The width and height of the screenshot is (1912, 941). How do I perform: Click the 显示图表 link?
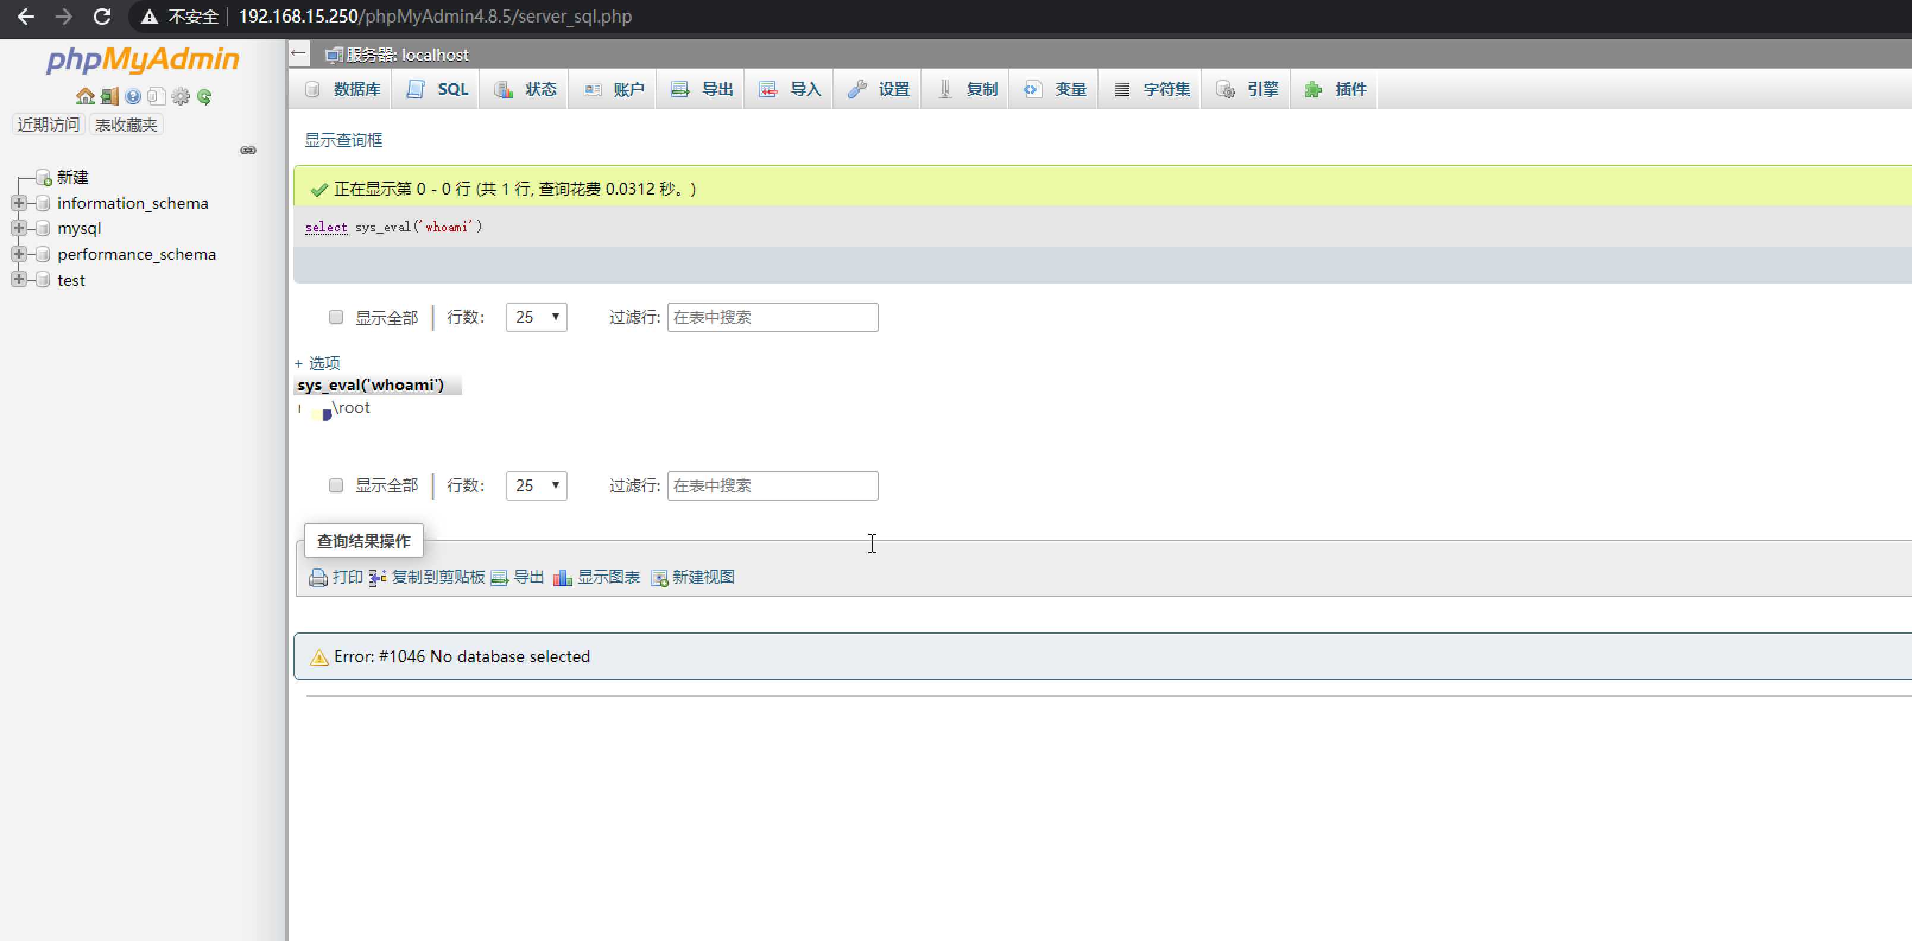(x=609, y=578)
